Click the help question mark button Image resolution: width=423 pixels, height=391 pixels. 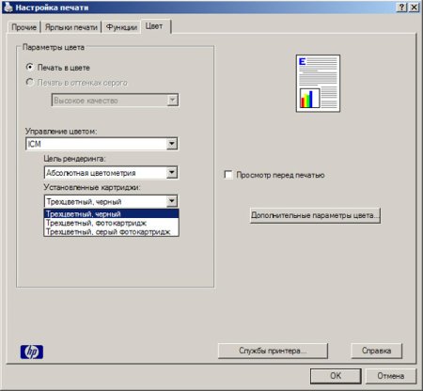pyautogui.click(x=402, y=7)
